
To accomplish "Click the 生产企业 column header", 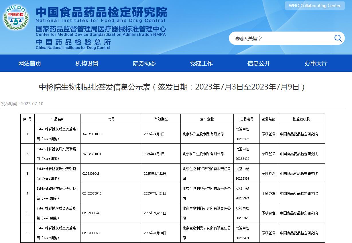I will tap(207, 119).
